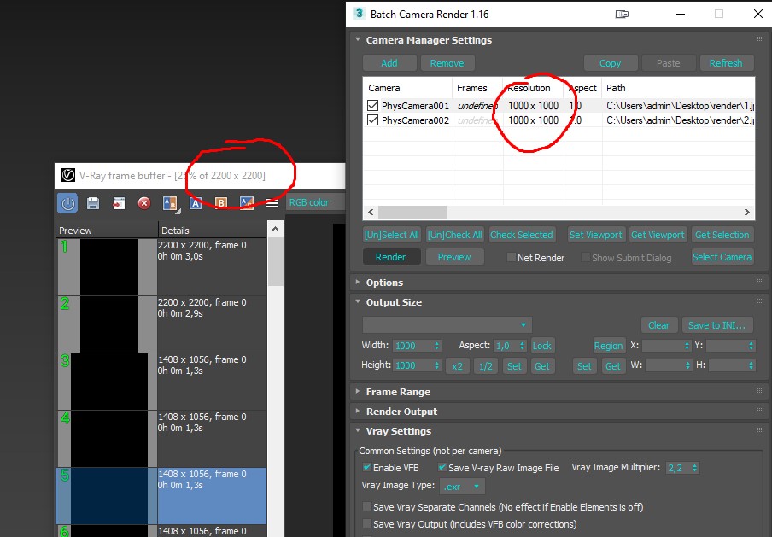Click the Select Camera button
The image size is (772, 537).
[x=722, y=257]
